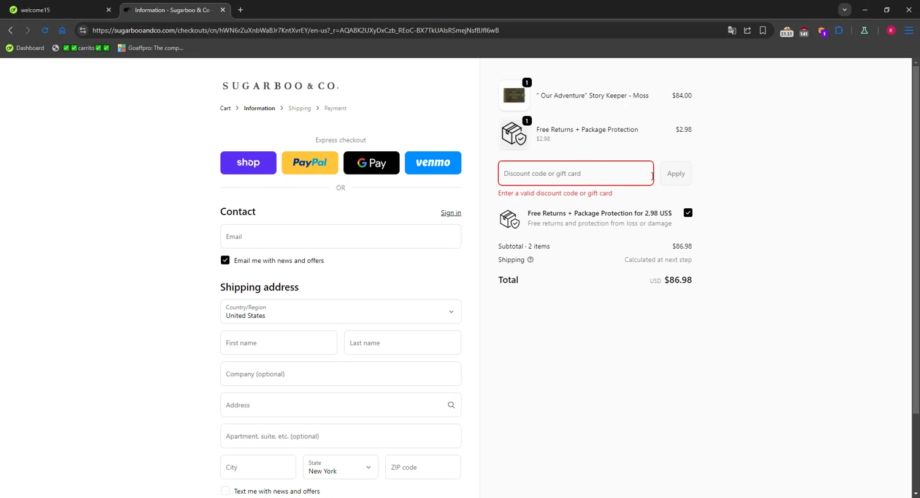Screen dimensions: 920x498
Task: Pay with Shop Pay button
Action: [x=248, y=163]
